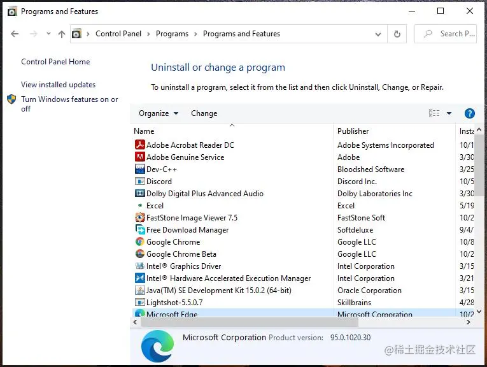Image resolution: width=487 pixels, height=367 pixels.
Task: Expand the more view options arrow
Action: (x=449, y=113)
